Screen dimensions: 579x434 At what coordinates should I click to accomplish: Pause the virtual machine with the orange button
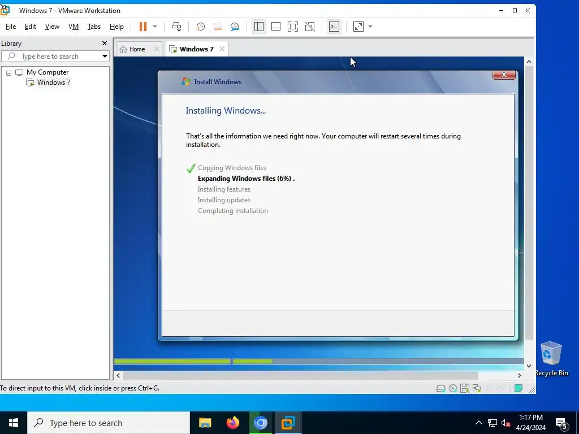point(143,27)
